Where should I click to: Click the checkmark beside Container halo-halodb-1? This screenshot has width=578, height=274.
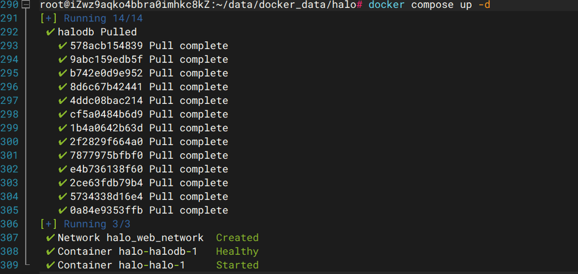click(x=50, y=251)
